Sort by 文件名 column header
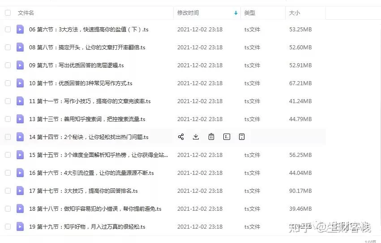 pyautogui.click(x=26, y=13)
